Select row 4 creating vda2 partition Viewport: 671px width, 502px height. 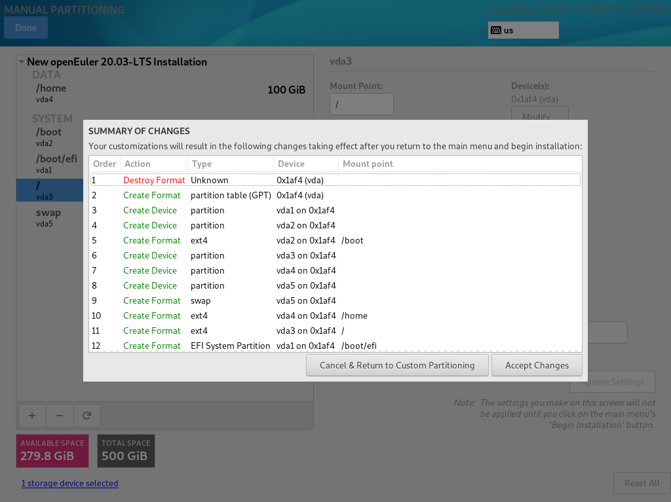[335, 225]
